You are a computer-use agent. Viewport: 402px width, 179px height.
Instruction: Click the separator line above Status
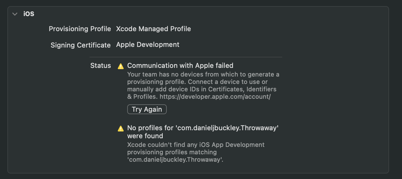[x=186, y=57]
